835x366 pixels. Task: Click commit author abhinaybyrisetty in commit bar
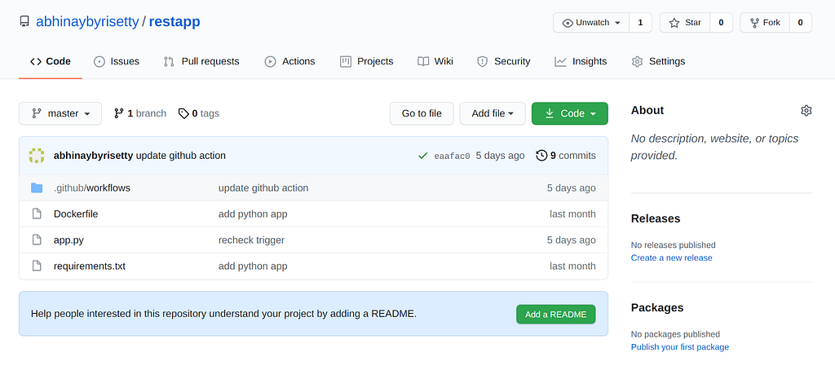94,156
